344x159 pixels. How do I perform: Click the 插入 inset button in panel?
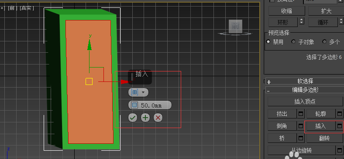coord(321,126)
